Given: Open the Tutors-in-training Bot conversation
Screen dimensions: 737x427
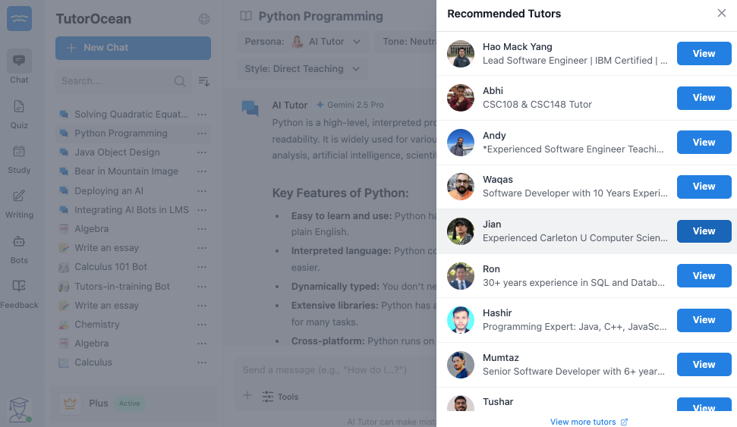Looking at the screenshot, I should pyautogui.click(x=121, y=287).
